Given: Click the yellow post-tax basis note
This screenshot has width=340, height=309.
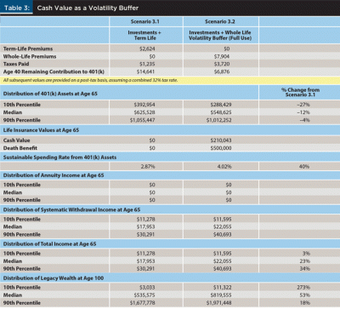Looking at the screenshot, I should (x=90, y=80).
